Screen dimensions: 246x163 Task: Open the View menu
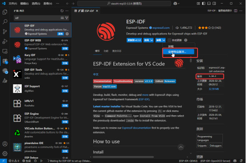[x=48, y=4]
